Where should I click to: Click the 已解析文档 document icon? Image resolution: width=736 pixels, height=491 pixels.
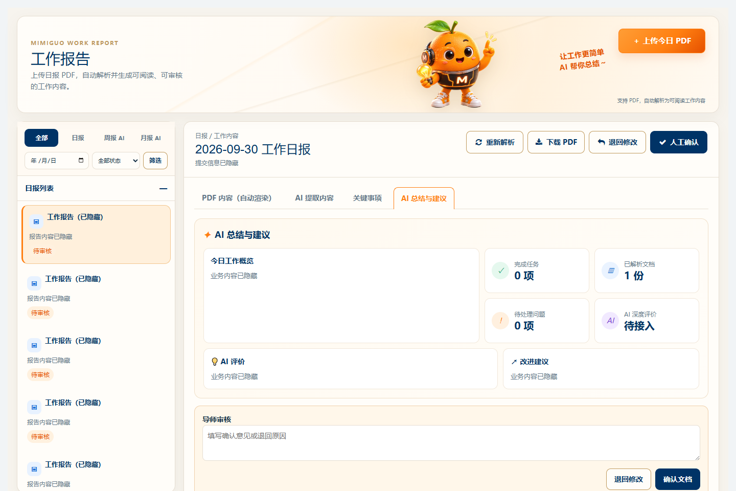(x=610, y=271)
